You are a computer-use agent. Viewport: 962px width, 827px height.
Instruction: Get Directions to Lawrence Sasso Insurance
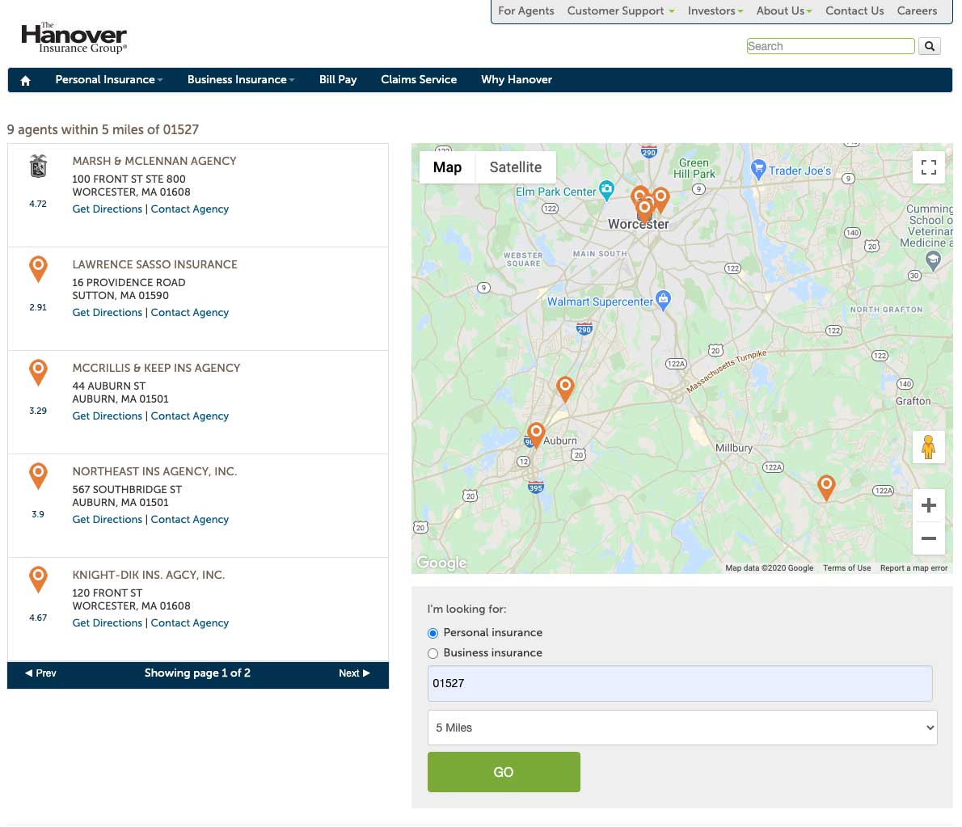click(107, 313)
